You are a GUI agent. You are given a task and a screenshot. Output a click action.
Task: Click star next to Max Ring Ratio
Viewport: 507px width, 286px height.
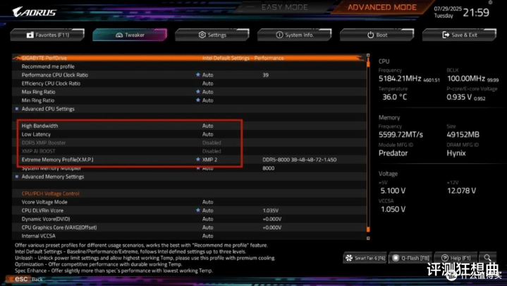tap(198, 92)
